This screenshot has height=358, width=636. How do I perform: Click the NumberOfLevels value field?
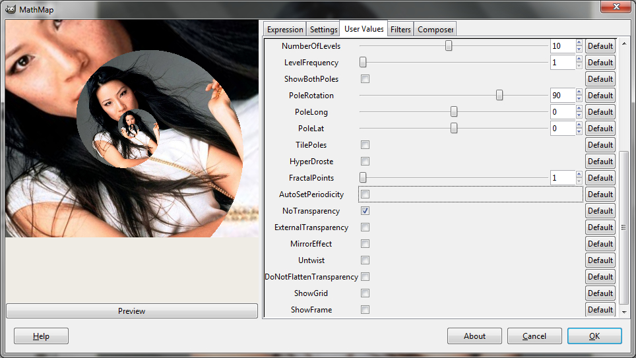click(x=563, y=45)
